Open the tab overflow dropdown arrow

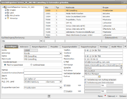pyautogui.click(x=125, y=46)
